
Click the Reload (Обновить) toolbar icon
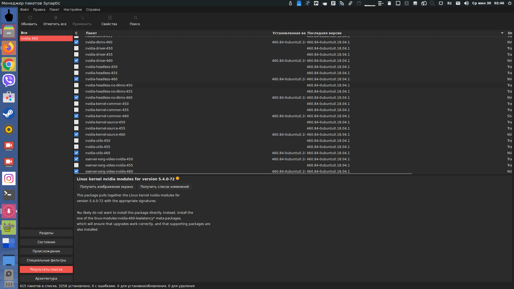pos(30,18)
